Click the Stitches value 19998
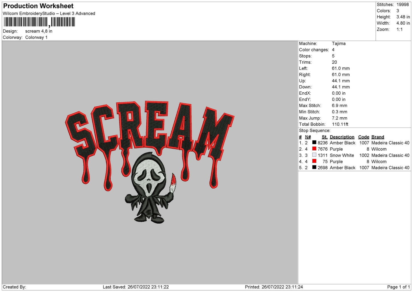This screenshot has height=292, width=413. [403, 5]
